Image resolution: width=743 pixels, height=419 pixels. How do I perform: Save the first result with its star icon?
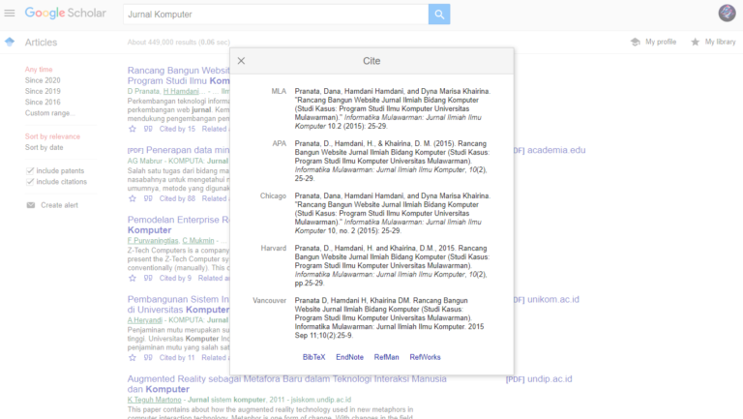click(x=133, y=129)
